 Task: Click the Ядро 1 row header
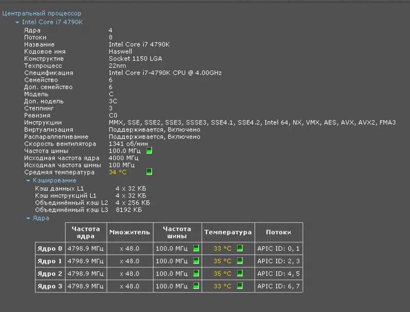50,261
